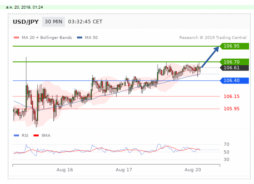Click the 9MA legend label
This screenshot has height=184, width=254.
tap(46, 136)
